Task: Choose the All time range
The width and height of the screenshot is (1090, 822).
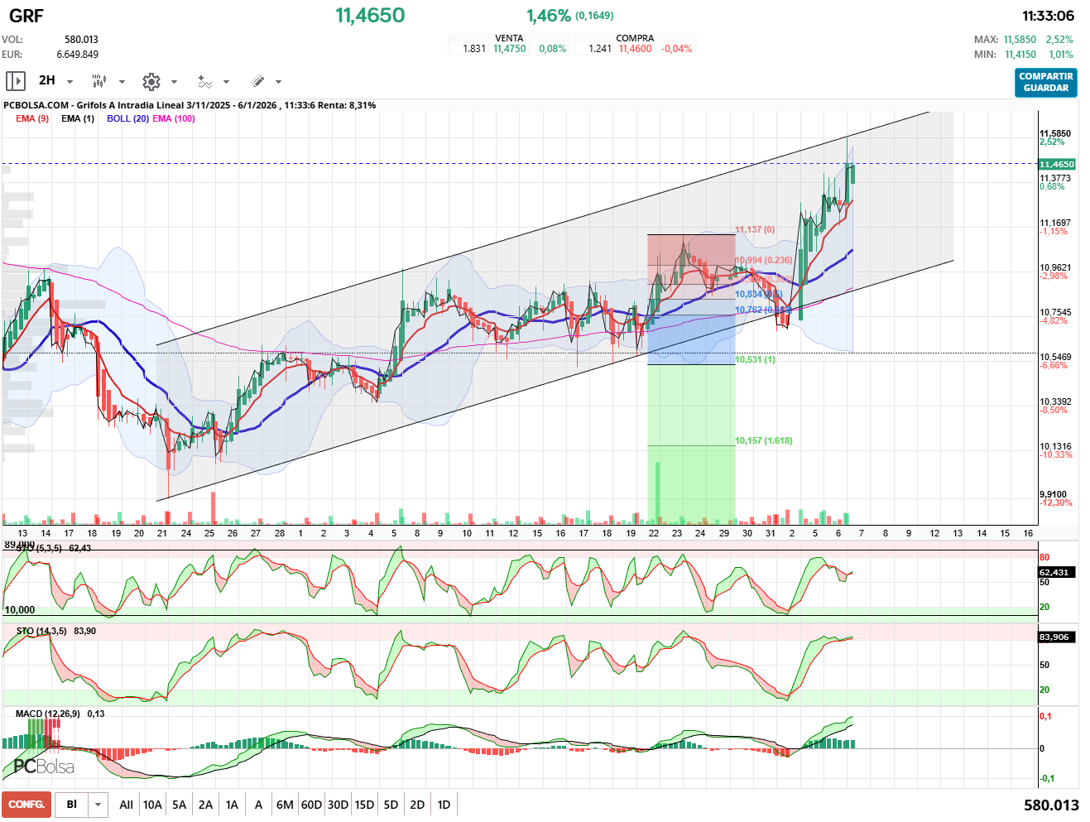Action: point(126,805)
